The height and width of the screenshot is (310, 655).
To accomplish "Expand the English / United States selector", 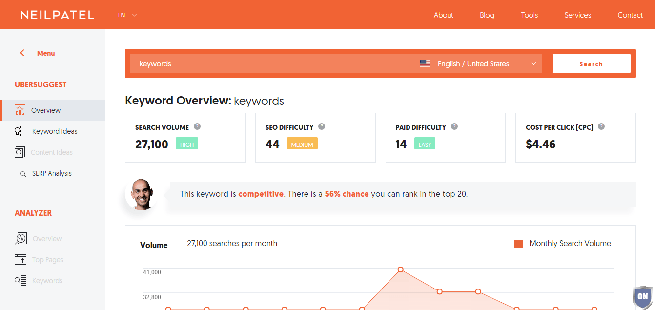I will pos(476,63).
